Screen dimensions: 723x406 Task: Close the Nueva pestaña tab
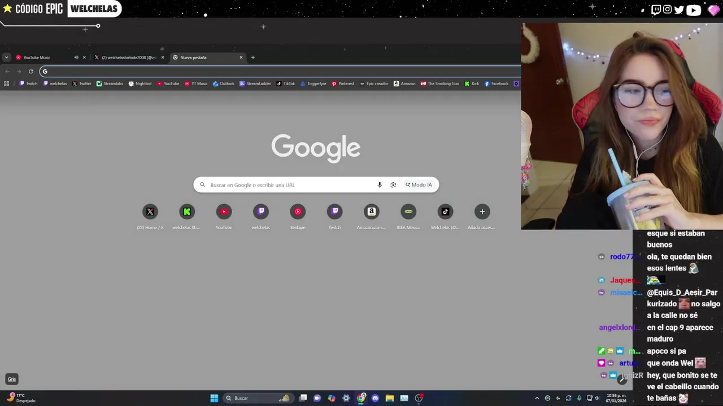click(241, 58)
